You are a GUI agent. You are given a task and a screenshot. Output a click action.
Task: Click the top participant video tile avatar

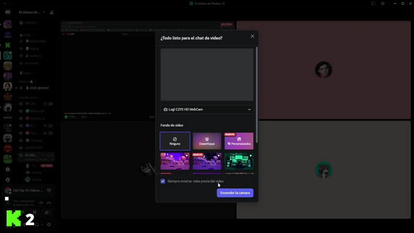pos(323,70)
